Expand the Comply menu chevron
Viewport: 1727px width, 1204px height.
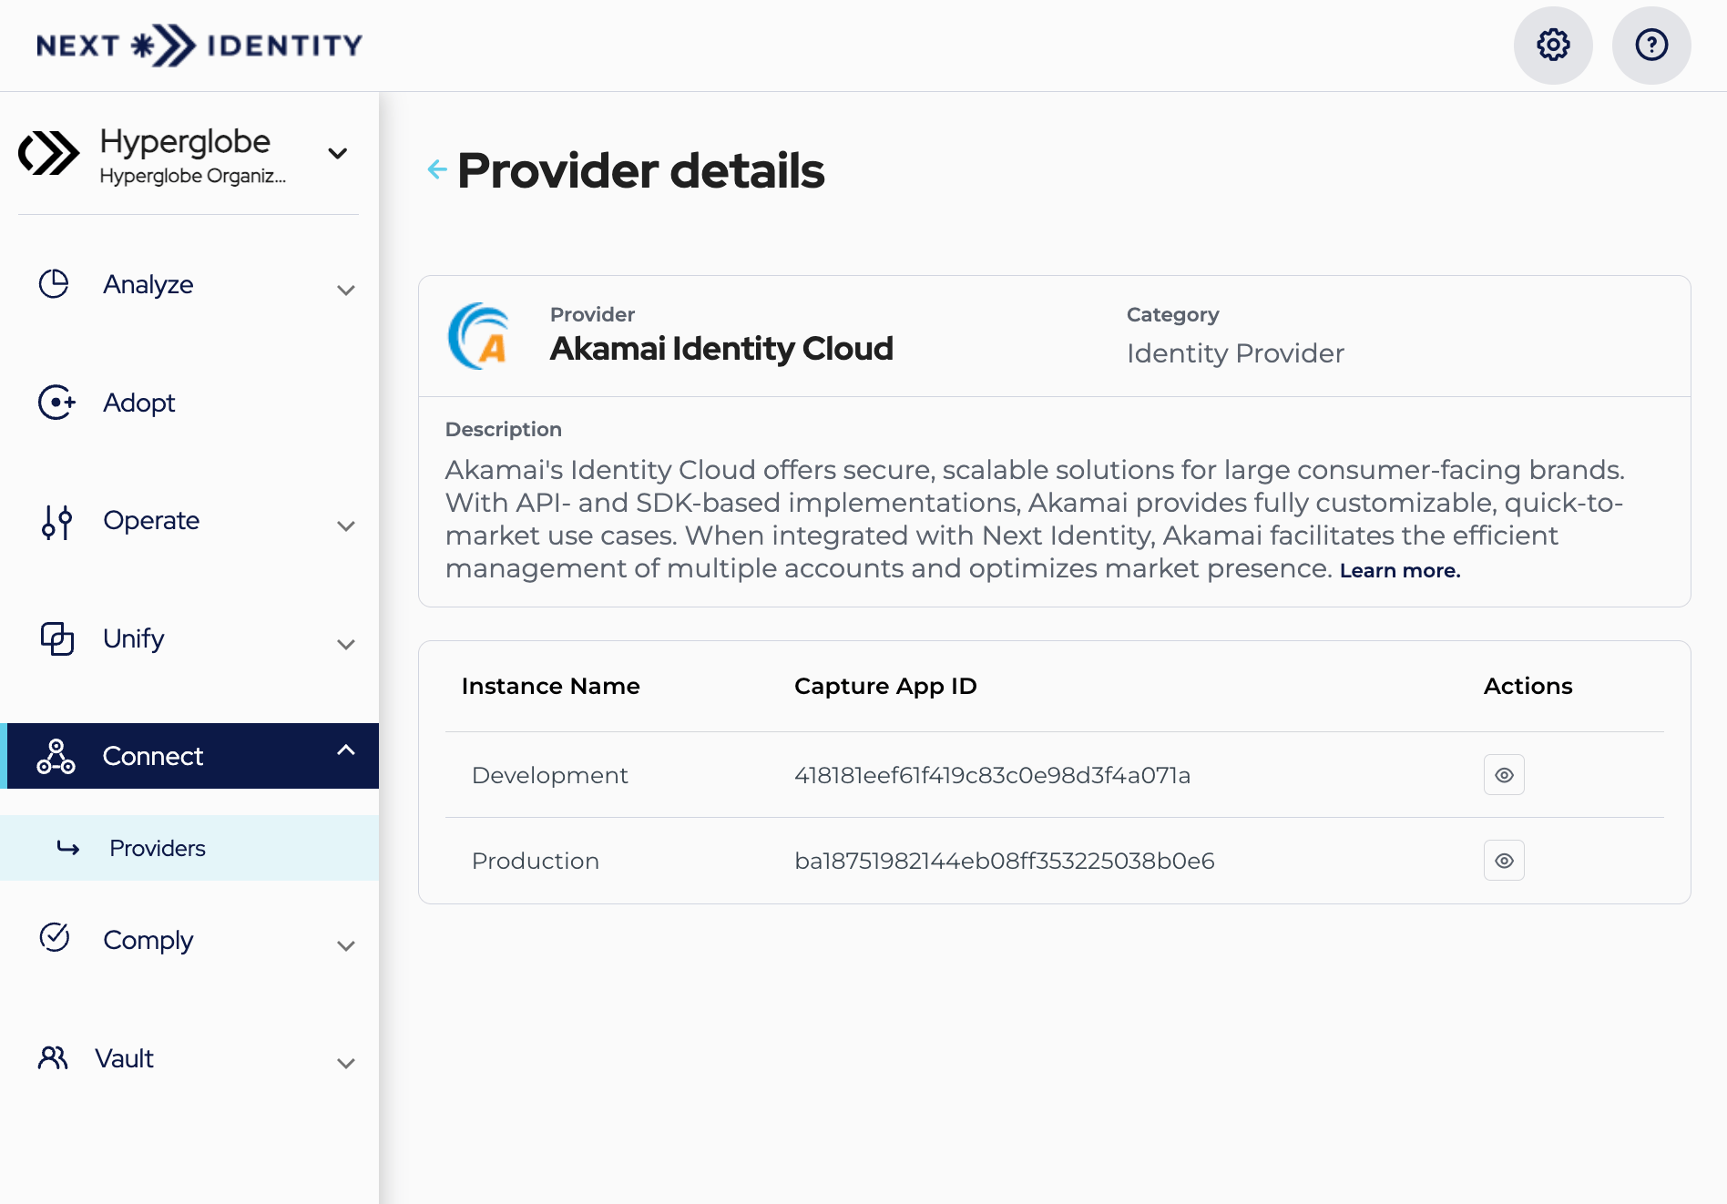pos(346,946)
